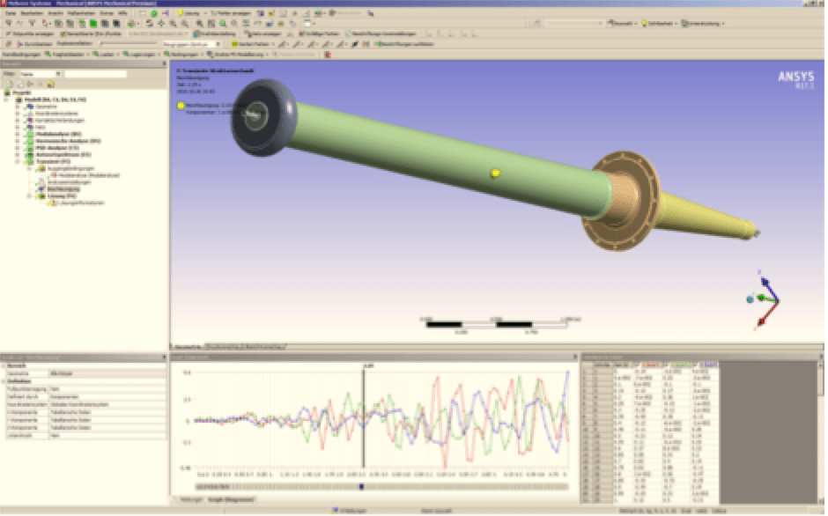Switch to the Graph (Diagramm) tab
The height and width of the screenshot is (516, 828).
point(230,499)
